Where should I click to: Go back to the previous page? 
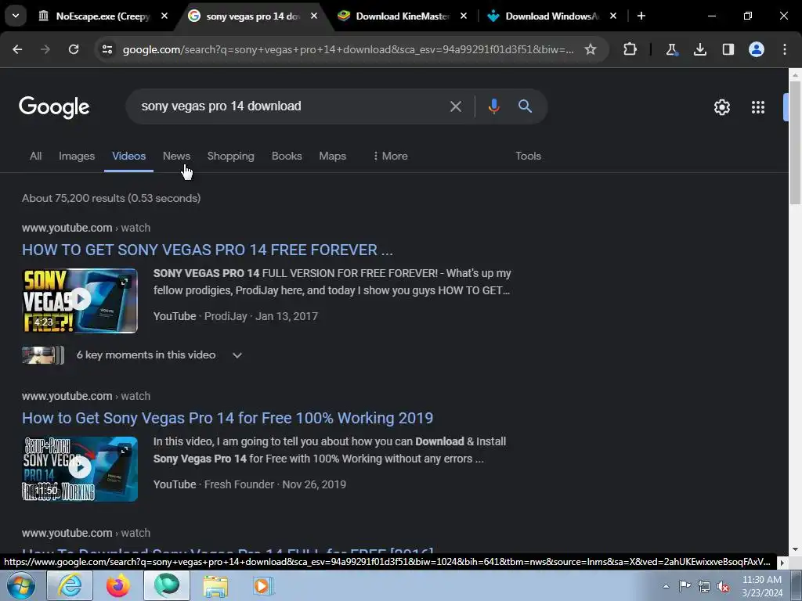coord(17,49)
